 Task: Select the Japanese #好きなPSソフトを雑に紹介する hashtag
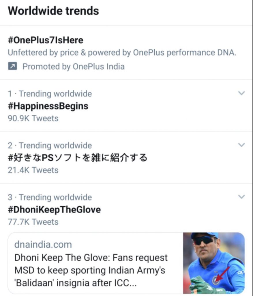coord(77,158)
